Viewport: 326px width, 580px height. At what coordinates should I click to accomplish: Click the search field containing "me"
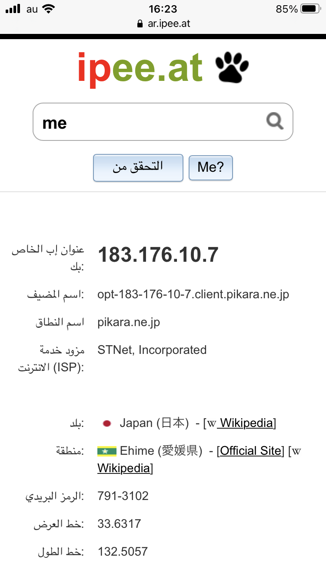click(148, 122)
